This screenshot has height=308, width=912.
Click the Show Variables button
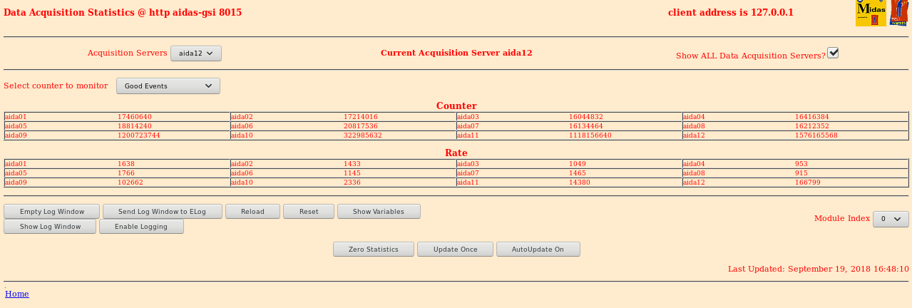click(379, 212)
